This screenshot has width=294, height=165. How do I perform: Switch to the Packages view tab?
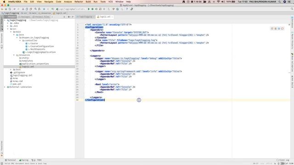coord(24,17)
